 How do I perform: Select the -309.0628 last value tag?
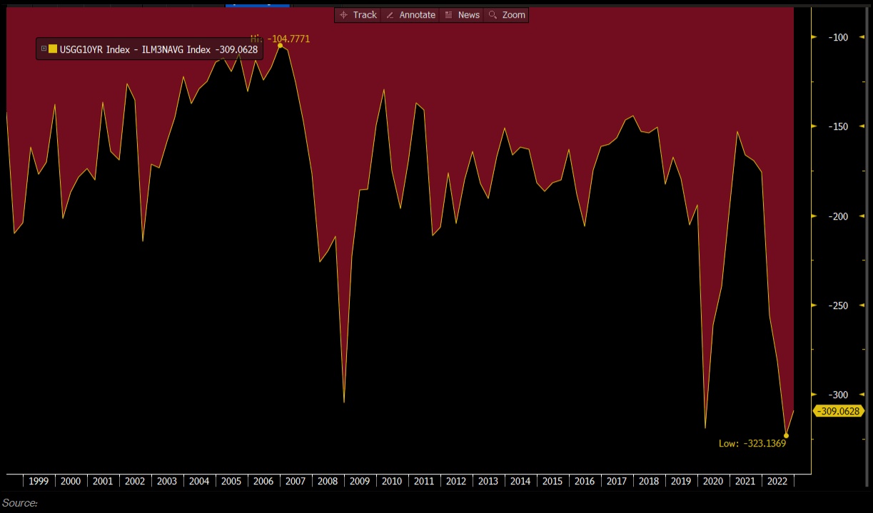coord(839,411)
